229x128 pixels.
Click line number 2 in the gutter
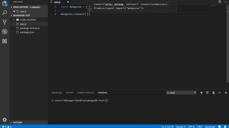pyautogui.click(x=55, y=10)
